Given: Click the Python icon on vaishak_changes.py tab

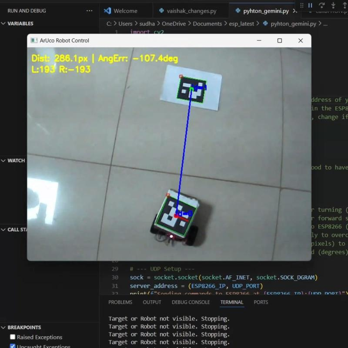Looking at the screenshot, I should click(x=161, y=10).
